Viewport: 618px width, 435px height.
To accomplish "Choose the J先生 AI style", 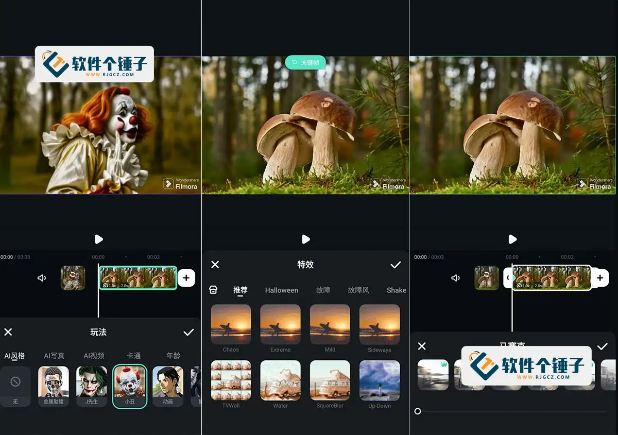I will pyautogui.click(x=91, y=386).
